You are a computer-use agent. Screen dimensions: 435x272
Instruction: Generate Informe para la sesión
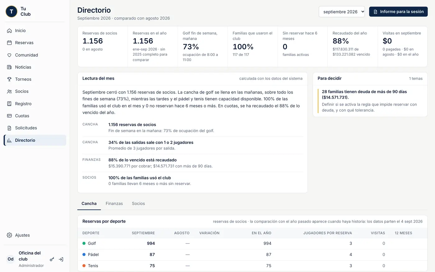[x=398, y=12]
